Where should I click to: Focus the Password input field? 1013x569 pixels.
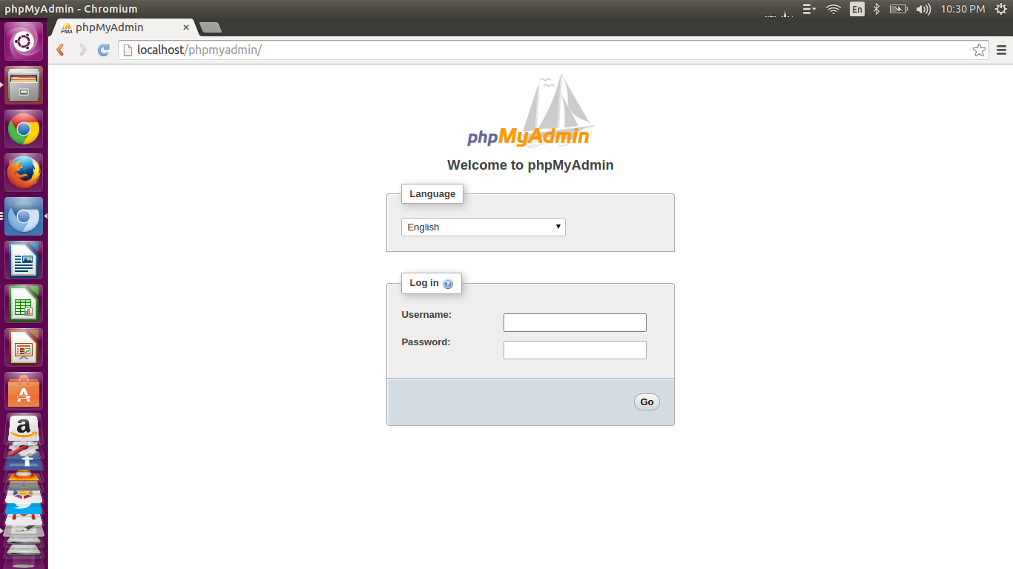coord(575,350)
